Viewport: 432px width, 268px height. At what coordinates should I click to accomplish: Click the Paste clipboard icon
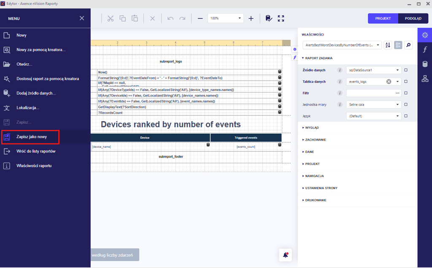pos(135,19)
